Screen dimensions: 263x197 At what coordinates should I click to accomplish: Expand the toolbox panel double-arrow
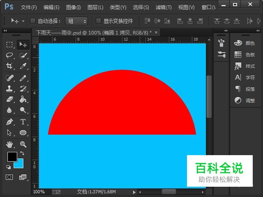click(x=5, y=30)
